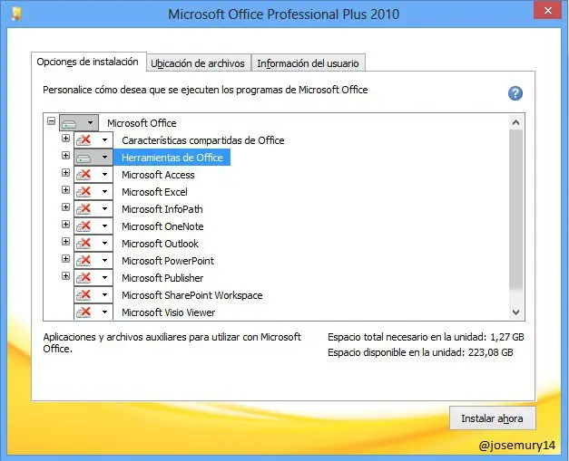569x461 pixels.
Task: Click the red X icon for Microsoft InfoPath
Action: pos(83,208)
